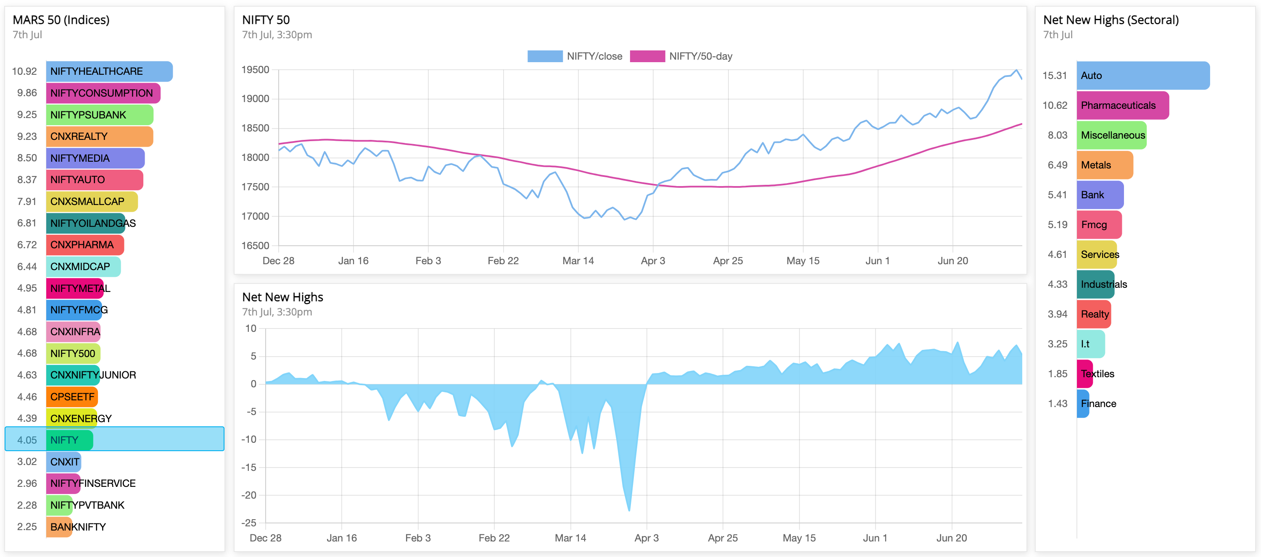Click the Metals sector bar
This screenshot has width=1261, height=557.
click(x=1105, y=165)
